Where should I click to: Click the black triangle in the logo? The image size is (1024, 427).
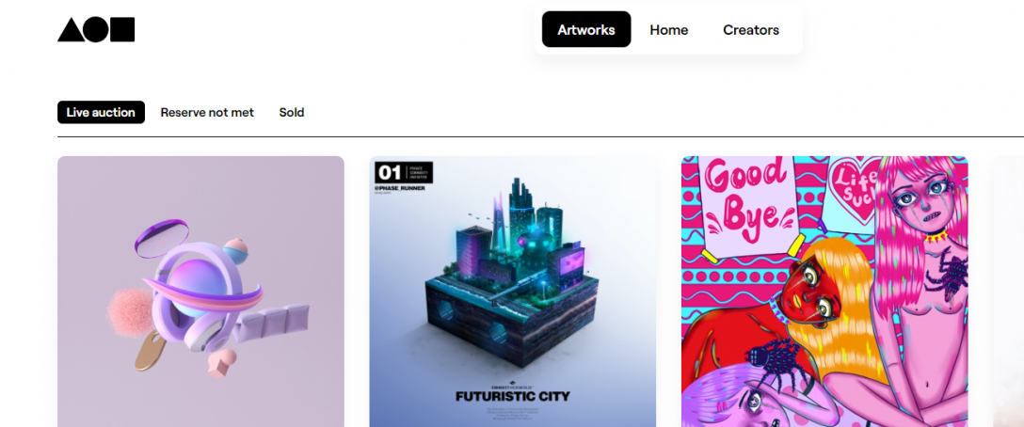(x=72, y=30)
